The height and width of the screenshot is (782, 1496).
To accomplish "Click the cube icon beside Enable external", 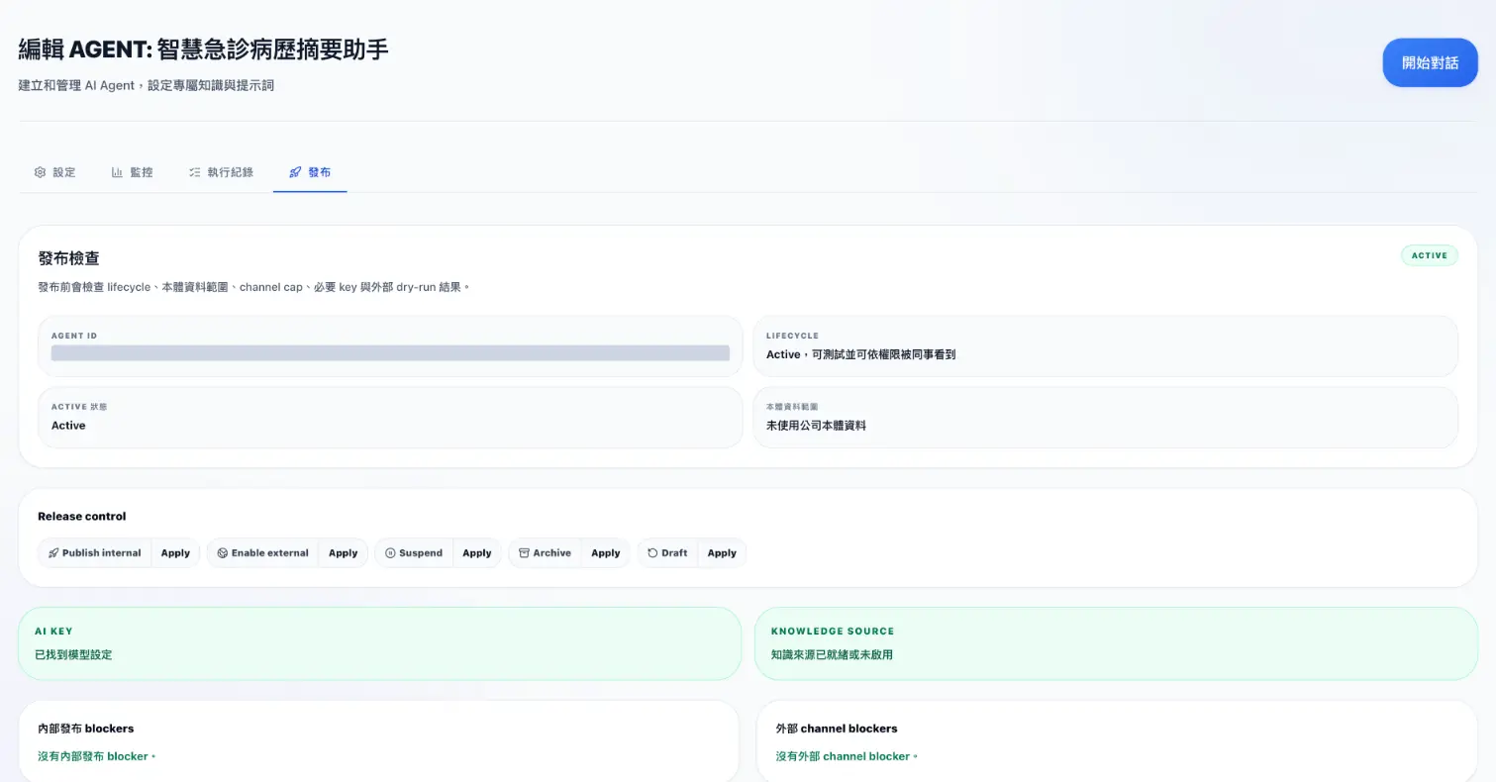I will [x=223, y=553].
